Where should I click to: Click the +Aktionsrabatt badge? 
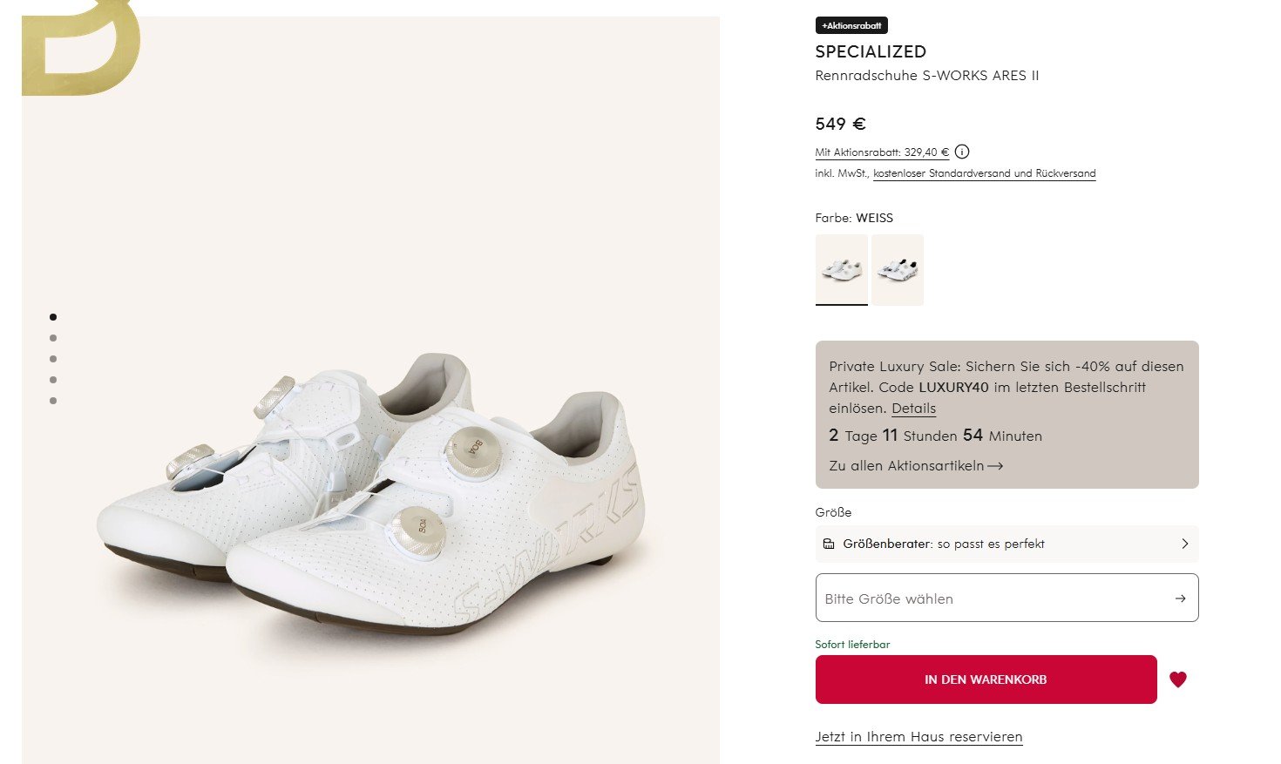(x=851, y=25)
